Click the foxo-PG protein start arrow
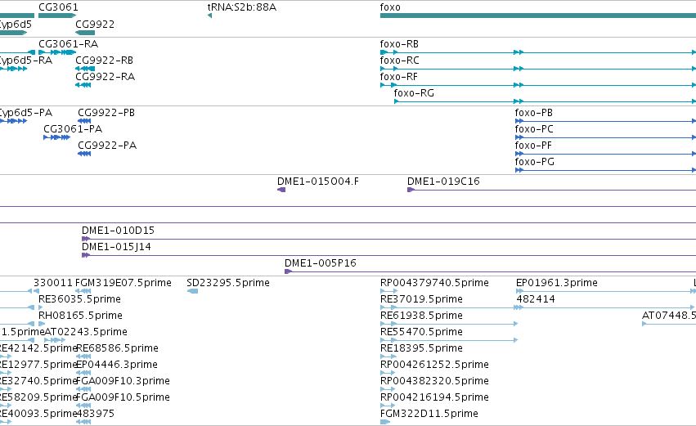 [519, 170]
